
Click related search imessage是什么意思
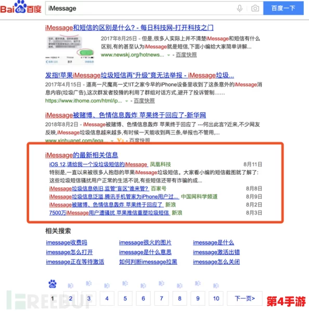[145, 252]
